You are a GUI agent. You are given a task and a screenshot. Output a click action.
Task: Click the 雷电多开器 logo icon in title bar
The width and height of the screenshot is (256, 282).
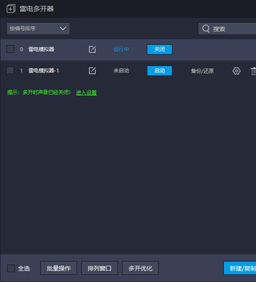pos(11,9)
